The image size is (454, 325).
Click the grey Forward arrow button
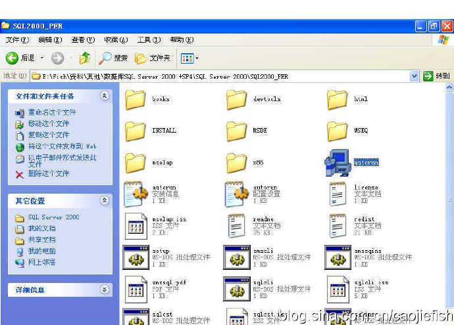(x=58, y=58)
